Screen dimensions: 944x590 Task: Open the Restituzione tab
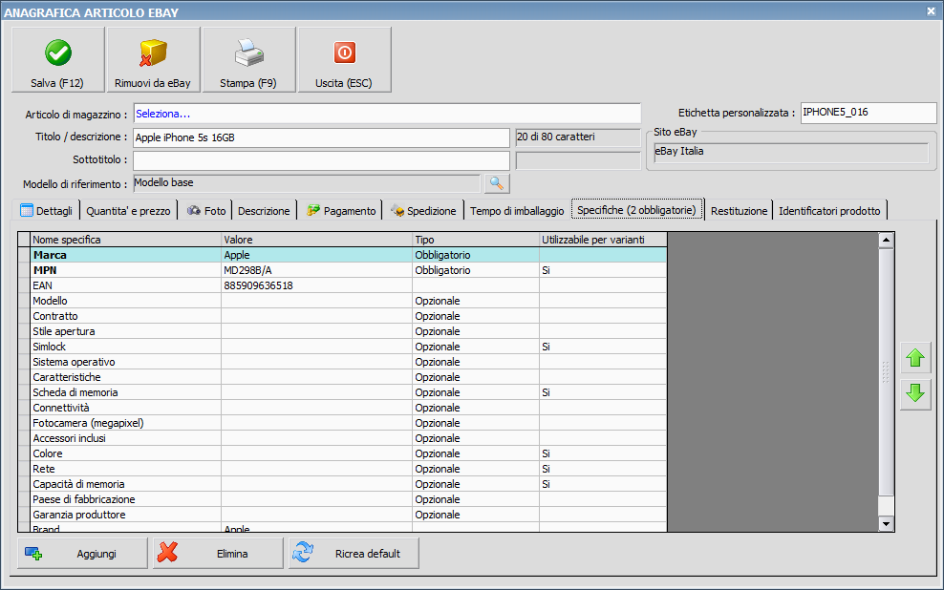(739, 210)
